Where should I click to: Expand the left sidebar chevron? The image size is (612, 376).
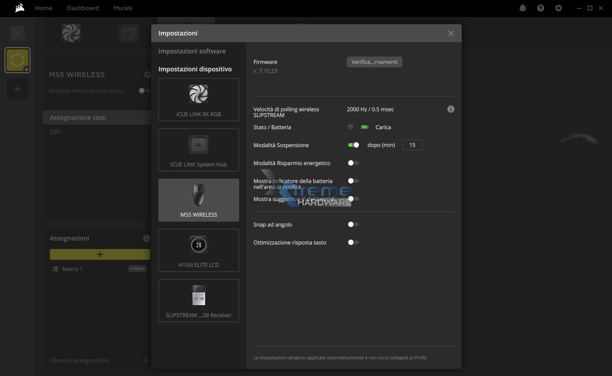pos(17,33)
